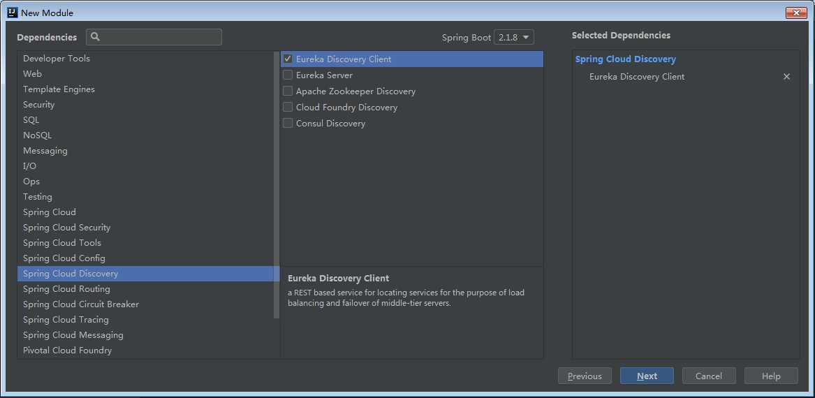Remove Eureka Discovery Client with the X icon
Screen dimensions: 815x398
click(x=786, y=76)
